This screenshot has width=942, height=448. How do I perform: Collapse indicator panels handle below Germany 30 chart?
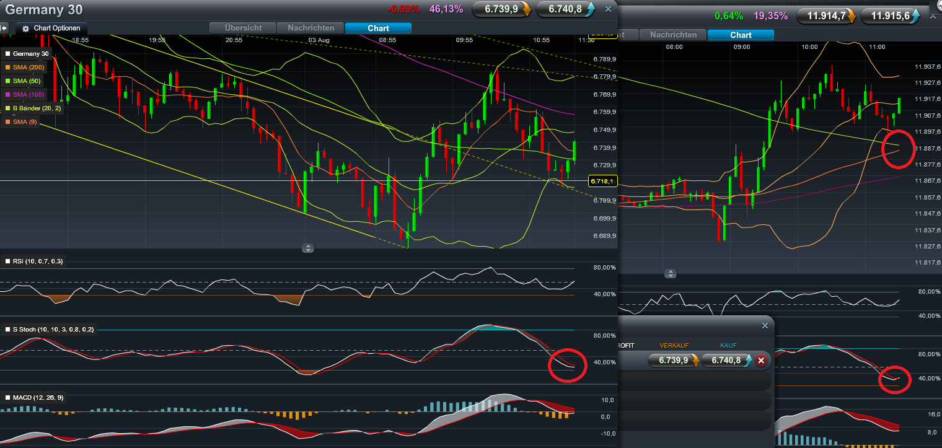[308, 248]
